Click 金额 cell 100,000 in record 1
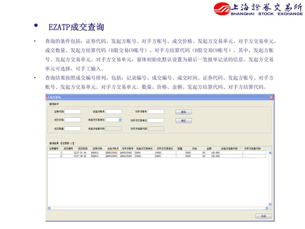Image resolution: width=305 pixels, height=229 pixels. point(212,153)
